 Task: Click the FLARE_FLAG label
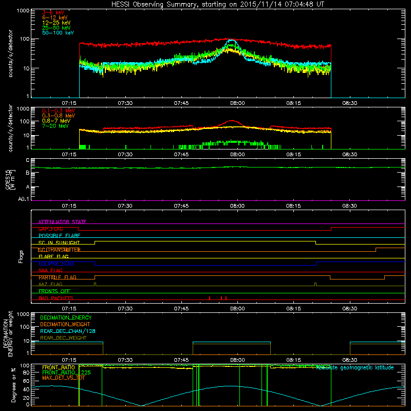click(53, 256)
